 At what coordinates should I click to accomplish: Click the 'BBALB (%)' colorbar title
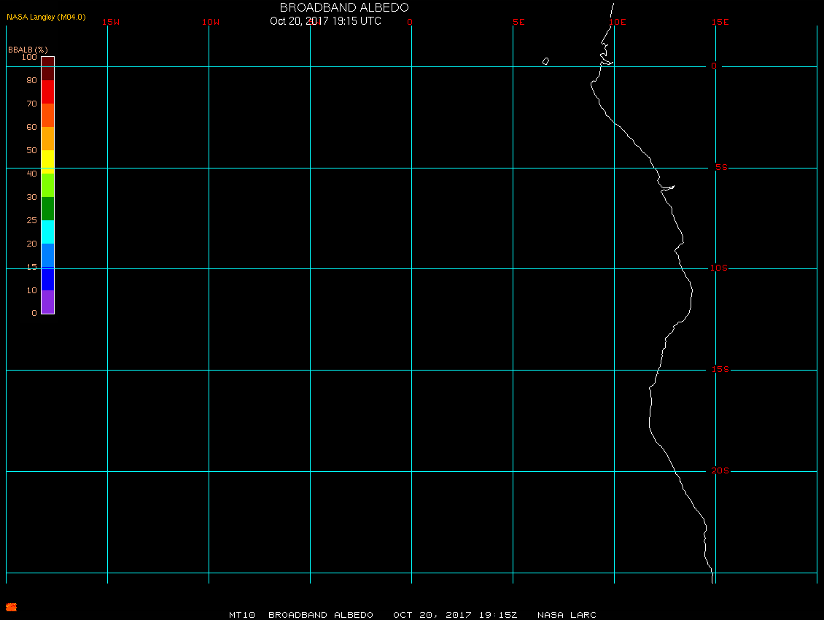pos(28,50)
